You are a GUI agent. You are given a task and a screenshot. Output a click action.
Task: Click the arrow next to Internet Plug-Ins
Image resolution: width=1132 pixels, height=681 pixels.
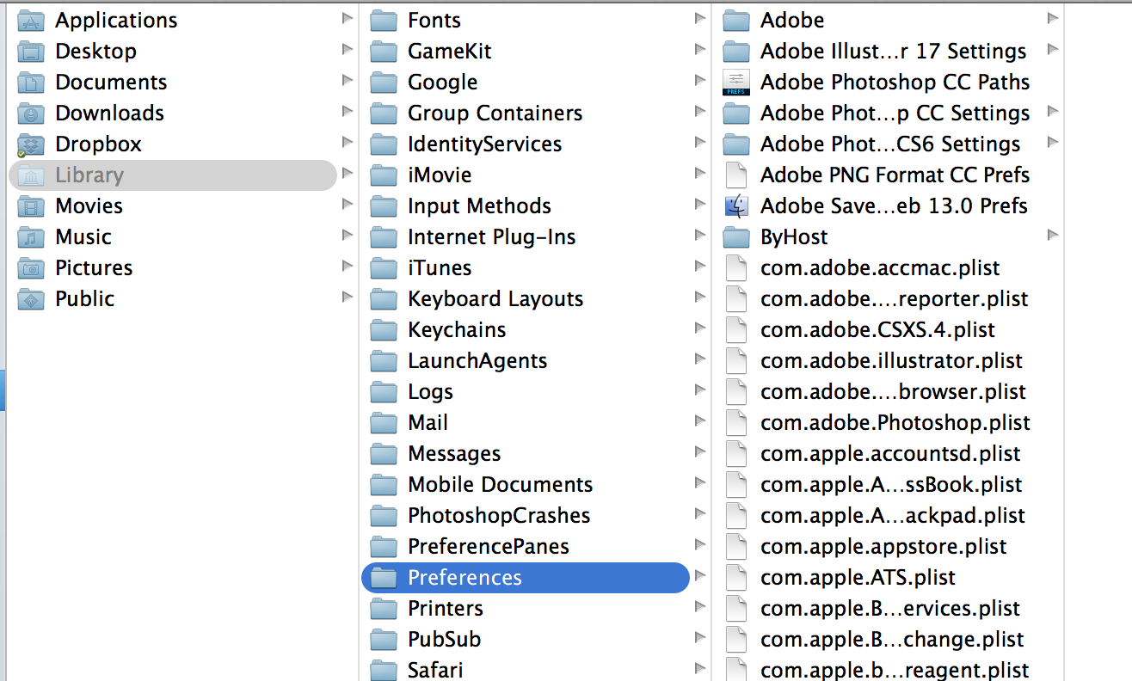click(x=700, y=236)
